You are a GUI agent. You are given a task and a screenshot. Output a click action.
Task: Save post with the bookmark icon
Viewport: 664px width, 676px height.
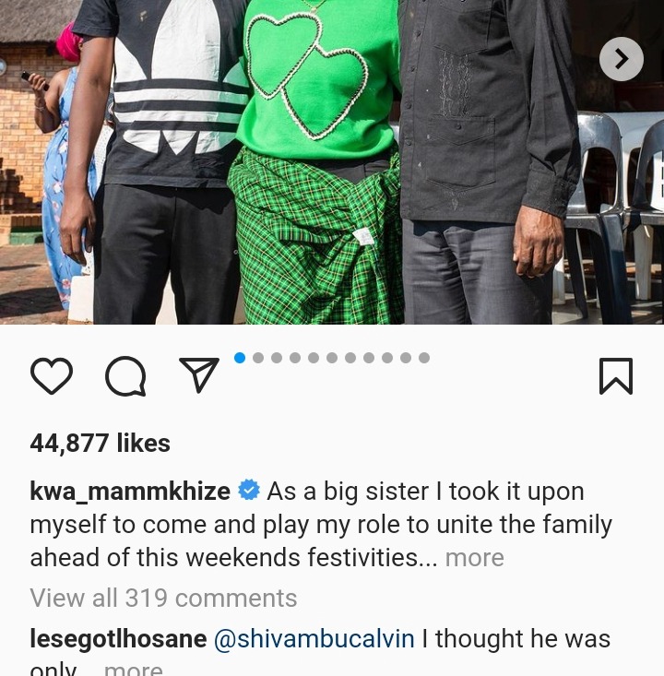pyautogui.click(x=616, y=376)
